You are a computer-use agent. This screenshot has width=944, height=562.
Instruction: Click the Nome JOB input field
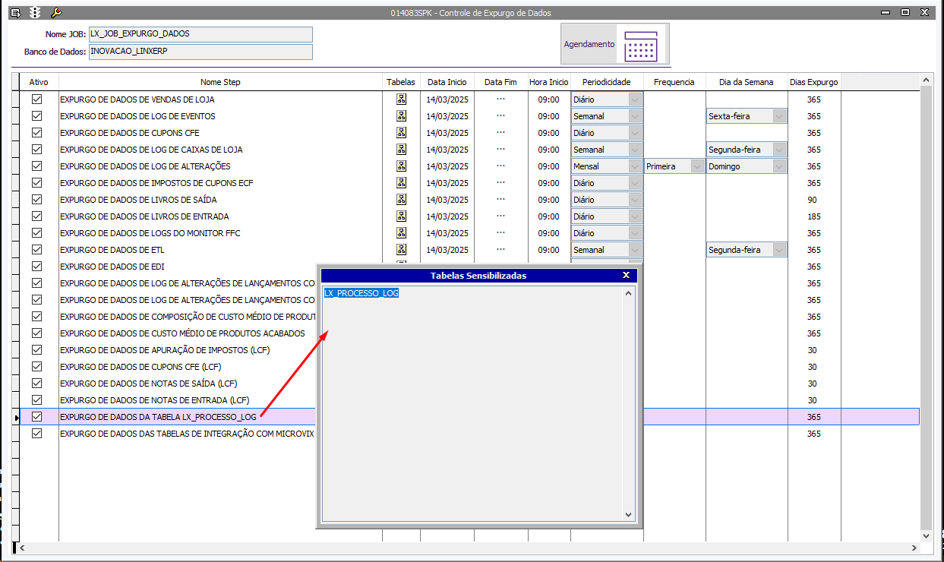[x=200, y=34]
